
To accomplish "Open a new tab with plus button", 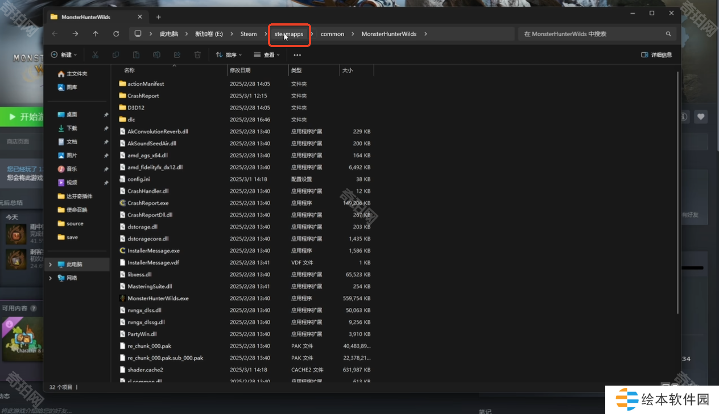I will coord(159,17).
